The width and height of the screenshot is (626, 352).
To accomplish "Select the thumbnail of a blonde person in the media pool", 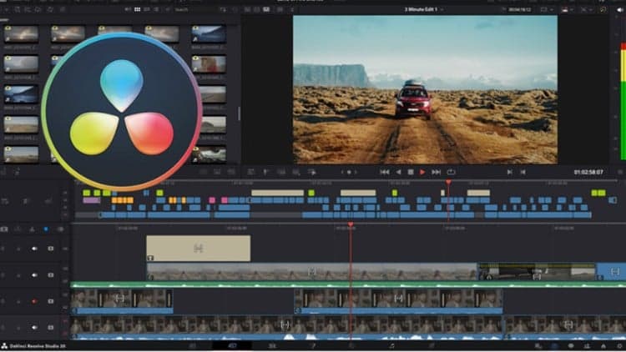I will pos(209,64).
